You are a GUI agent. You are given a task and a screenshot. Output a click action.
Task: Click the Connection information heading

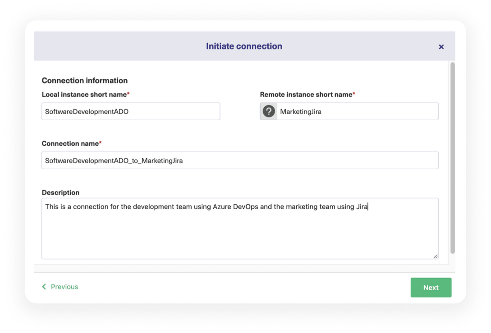[85, 81]
